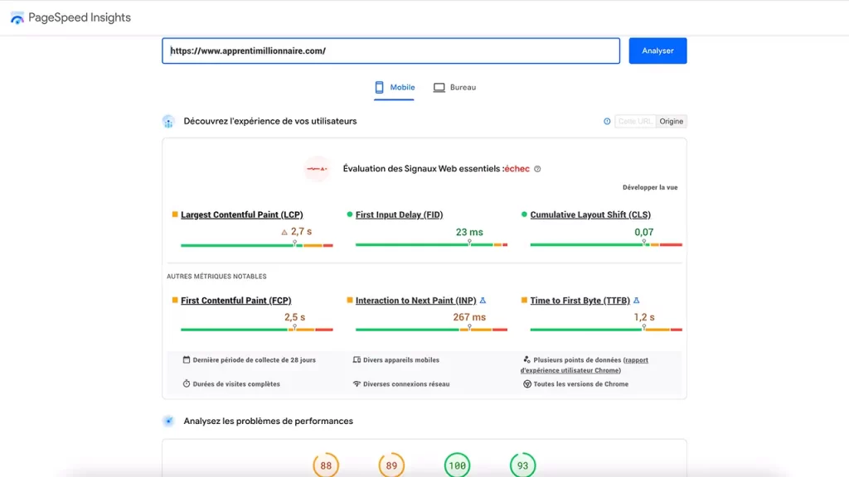Click the Analyser button
This screenshot has height=477, width=849.
point(657,51)
